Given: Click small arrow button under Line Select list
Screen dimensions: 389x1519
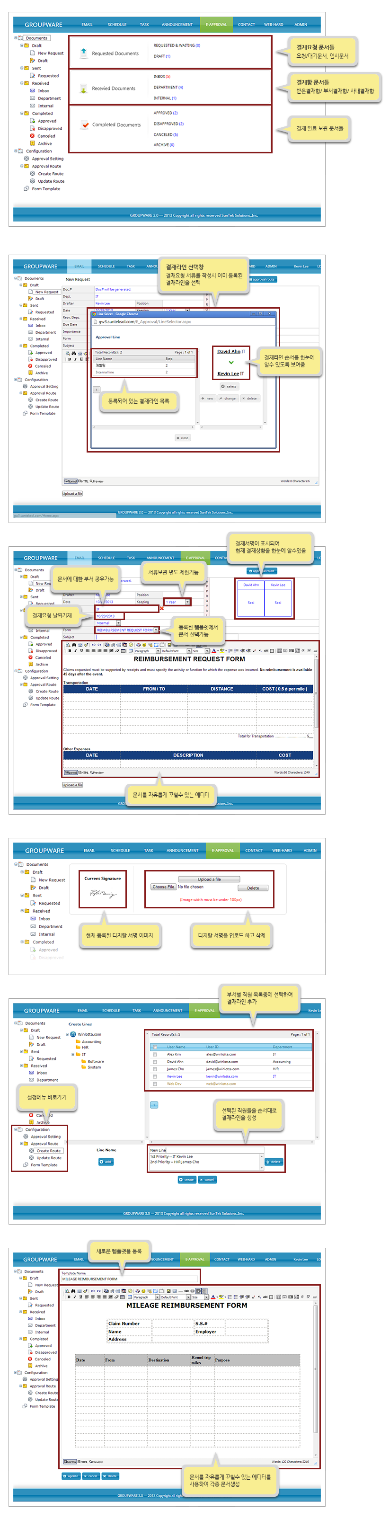Looking at the screenshot, I should pyautogui.click(x=97, y=389).
